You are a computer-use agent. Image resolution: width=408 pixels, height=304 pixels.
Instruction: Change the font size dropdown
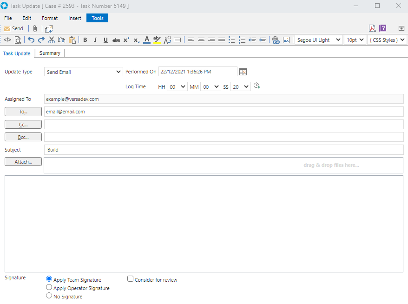(355, 40)
